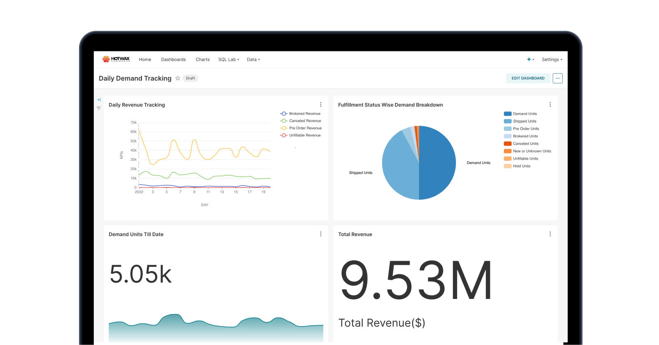Click the Edit Dashboard button

(528, 78)
